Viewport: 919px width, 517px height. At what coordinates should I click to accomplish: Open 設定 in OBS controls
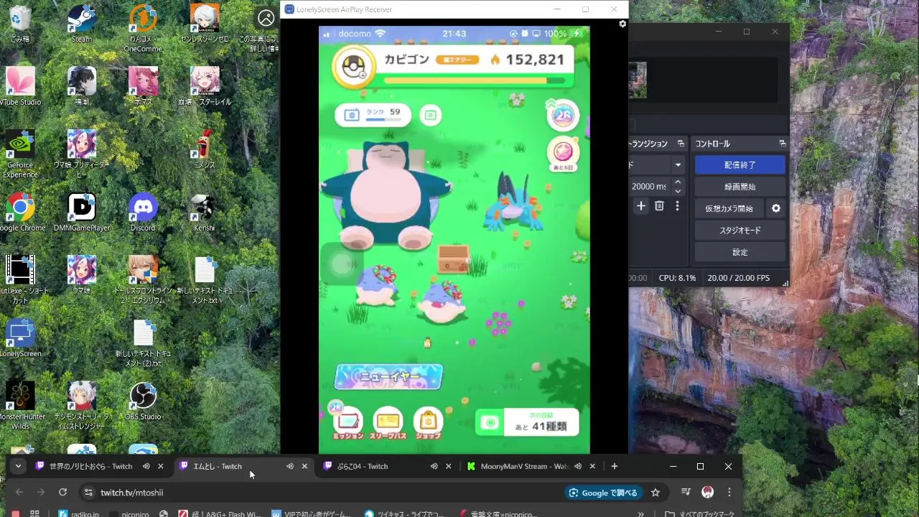740,253
